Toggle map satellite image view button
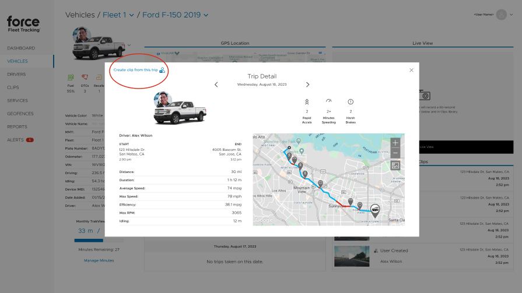522x293 pixels. (395, 165)
